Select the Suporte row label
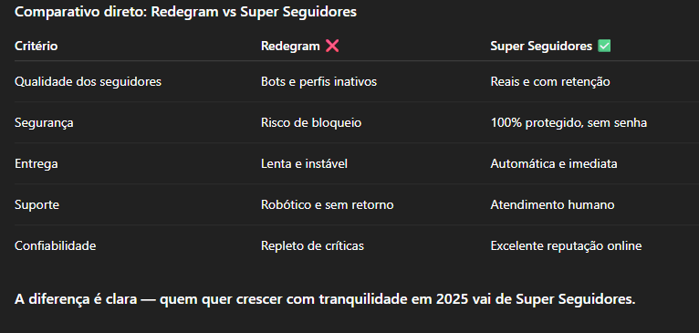The height and width of the screenshot is (333, 699). click(37, 205)
